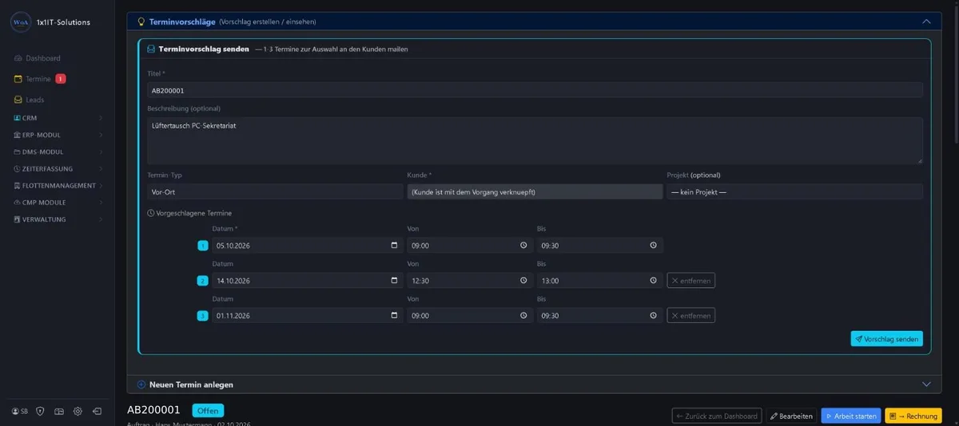
Task: Click the shield security icon in sidebar footer
Action: (x=39, y=411)
